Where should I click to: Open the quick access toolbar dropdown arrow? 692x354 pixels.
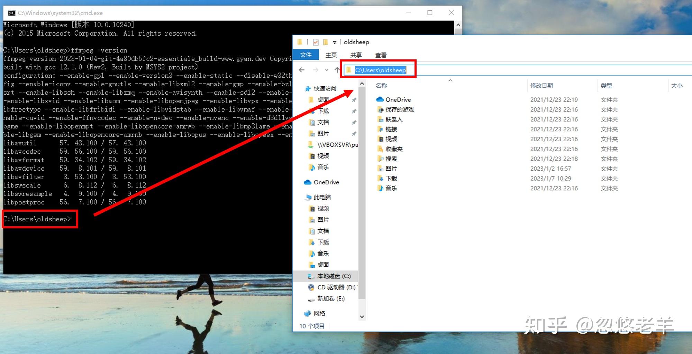[335, 42]
